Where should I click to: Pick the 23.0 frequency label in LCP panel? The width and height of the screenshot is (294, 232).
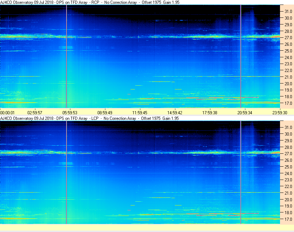[x=288, y=180]
